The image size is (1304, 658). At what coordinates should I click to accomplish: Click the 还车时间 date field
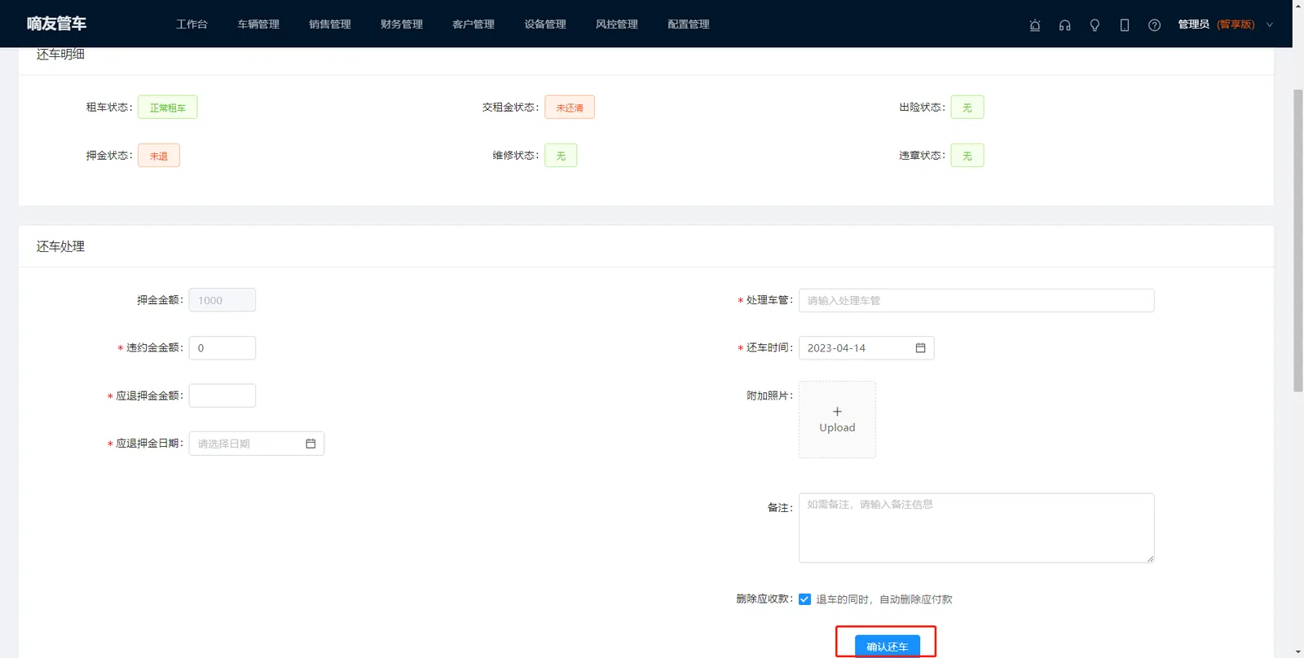point(866,348)
